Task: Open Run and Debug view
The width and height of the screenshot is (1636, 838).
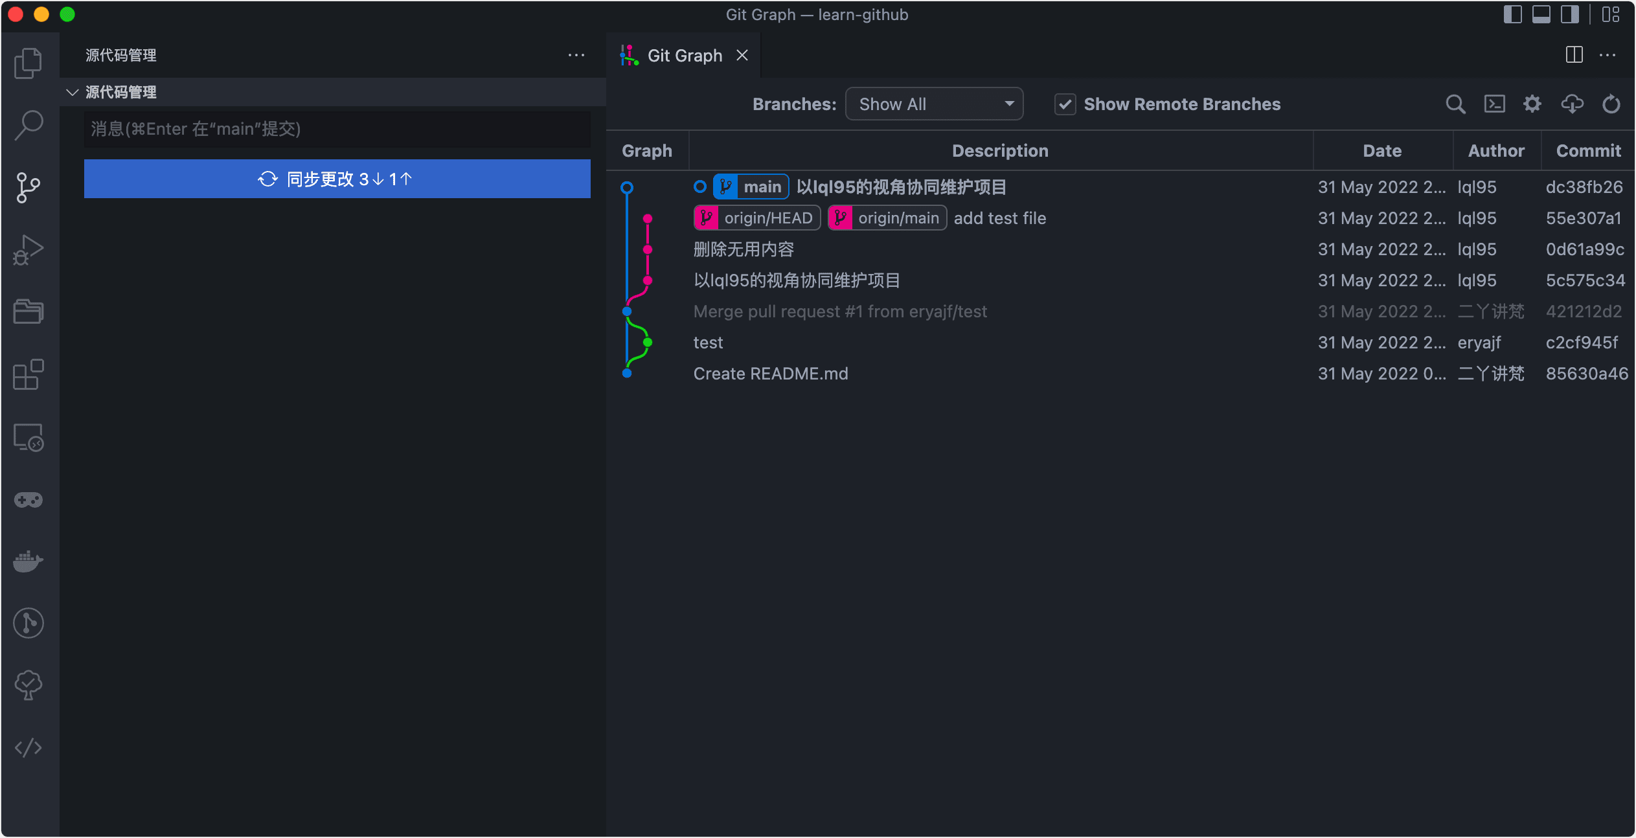Action: [x=28, y=249]
